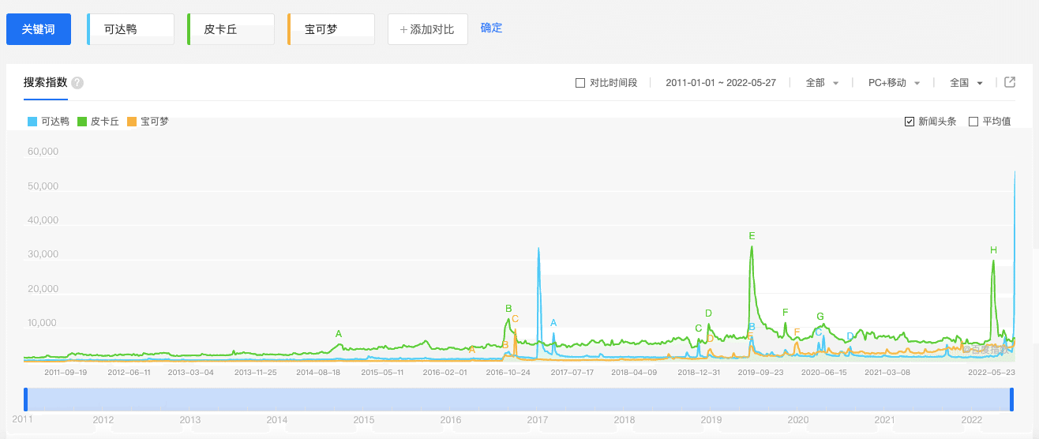Click the 2011-09-19 x-axis date label
Image resolution: width=1039 pixels, height=439 pixels.
coord(66,372)
